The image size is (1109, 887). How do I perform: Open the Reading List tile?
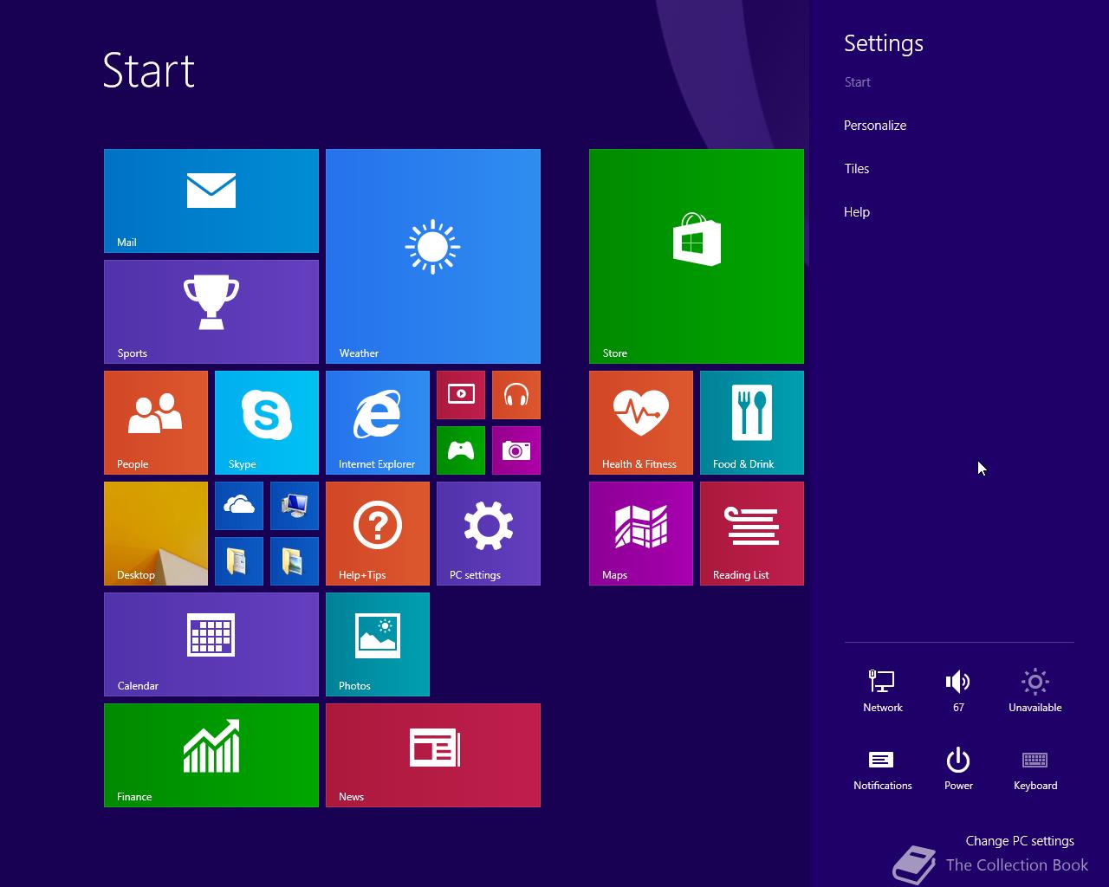[x=752, y=534]
